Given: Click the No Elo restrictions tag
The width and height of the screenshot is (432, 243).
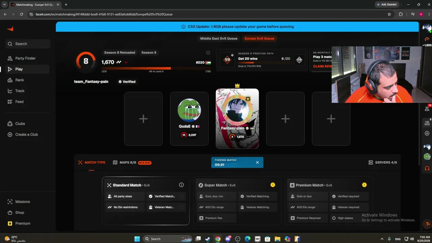Looking at the screenshot, I should [x=125, y=207].
